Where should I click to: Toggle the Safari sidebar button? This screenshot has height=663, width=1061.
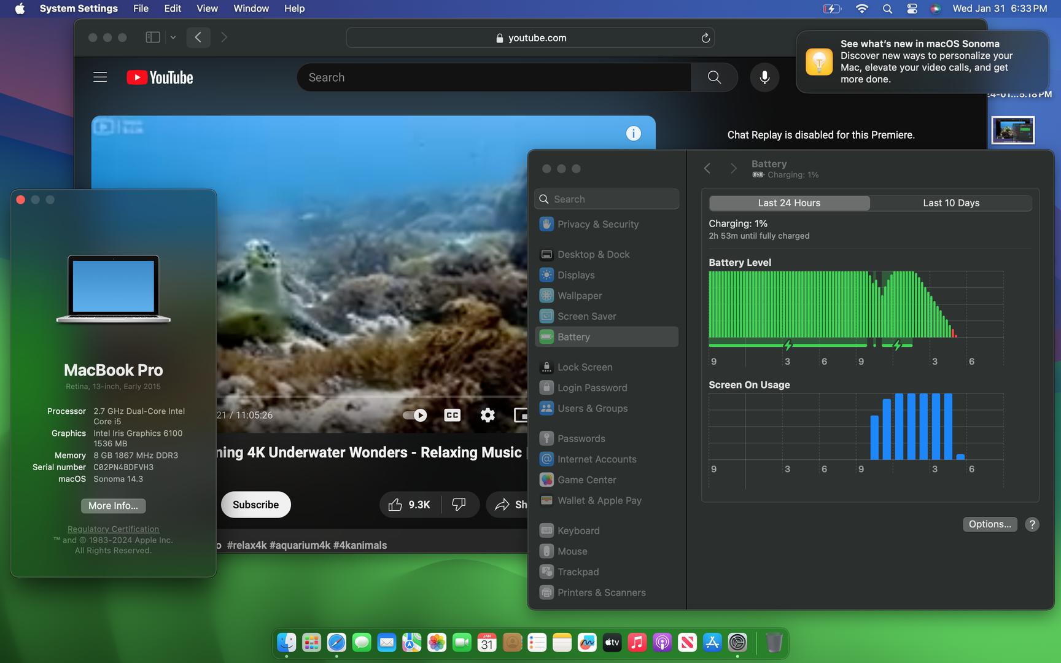click(153, 37)
